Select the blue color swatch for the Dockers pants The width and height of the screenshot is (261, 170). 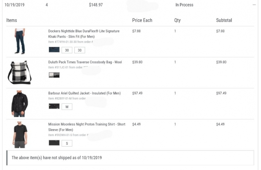54,50
